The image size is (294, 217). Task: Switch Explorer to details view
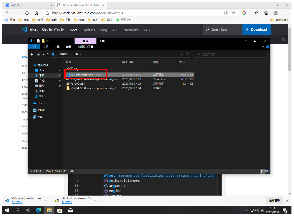click(x=262, y=171)
